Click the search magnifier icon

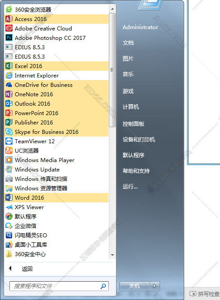[x=103, y=286]
